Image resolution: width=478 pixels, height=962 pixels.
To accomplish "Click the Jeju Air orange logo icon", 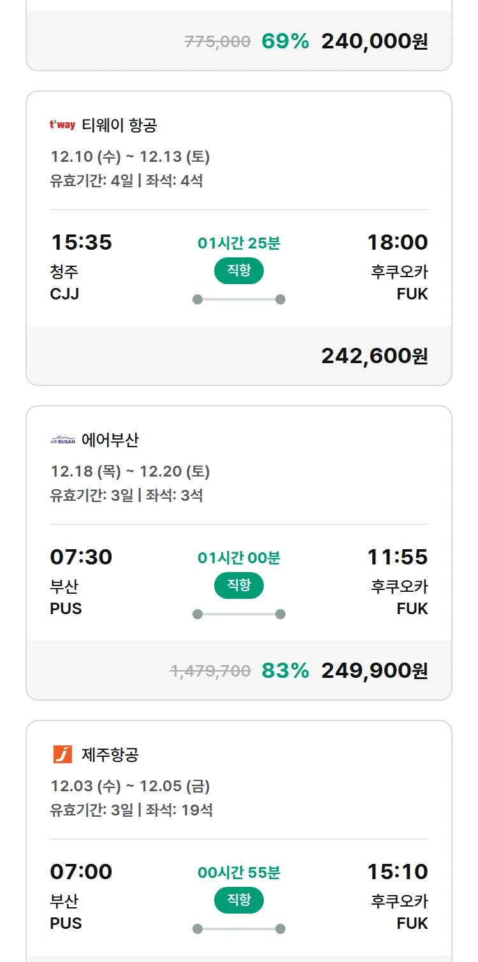I will coord(62,754).
